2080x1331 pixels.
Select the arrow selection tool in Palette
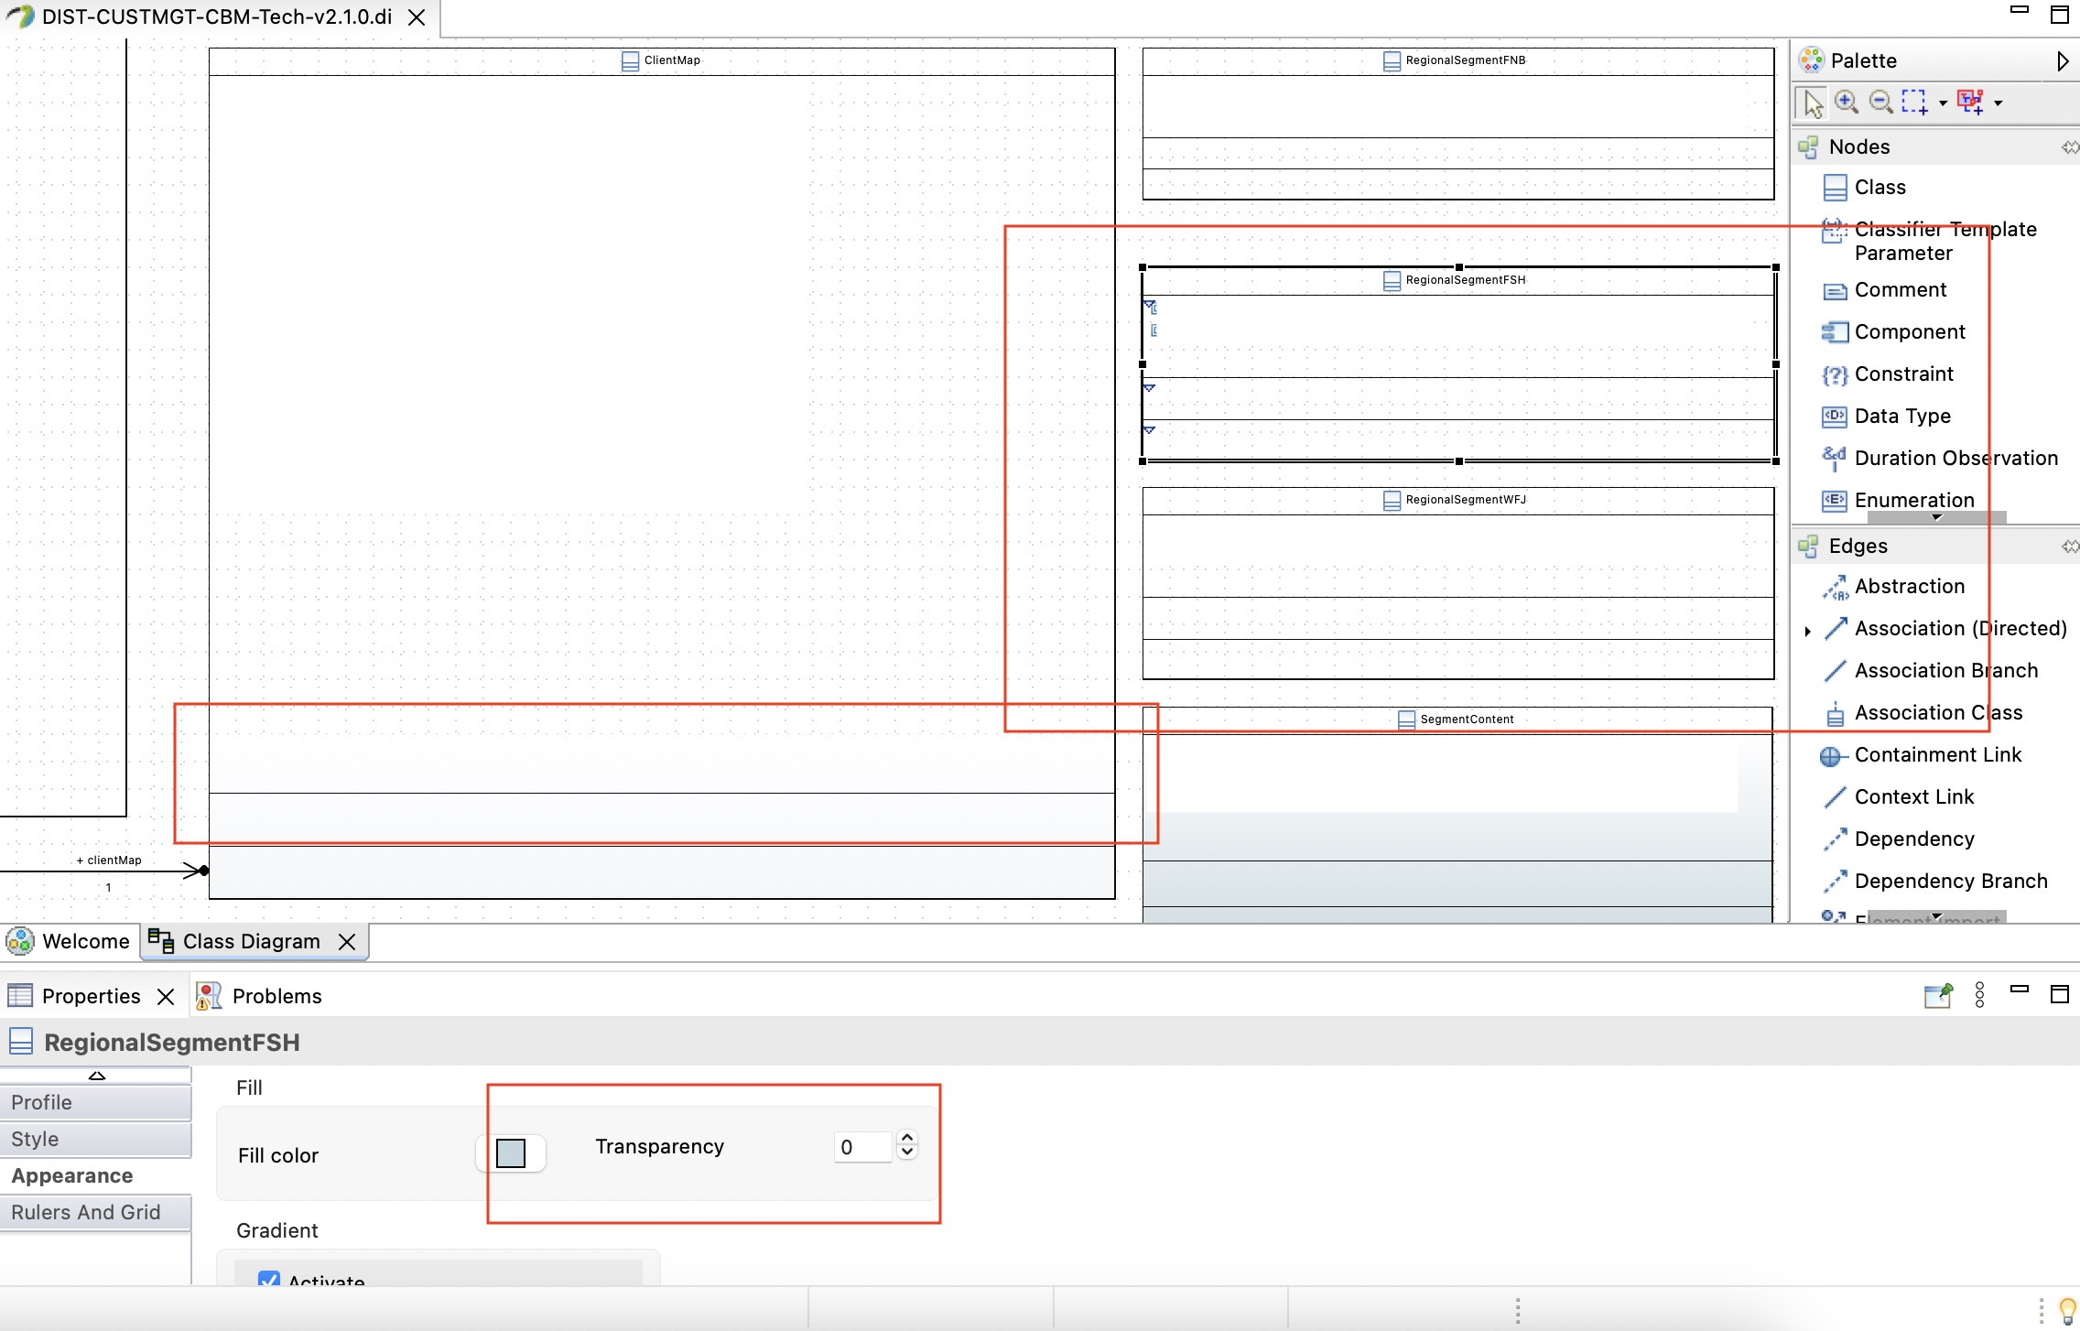1812,103
